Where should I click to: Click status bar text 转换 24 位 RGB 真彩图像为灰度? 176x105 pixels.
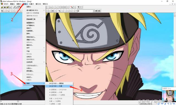coord(11,104)
